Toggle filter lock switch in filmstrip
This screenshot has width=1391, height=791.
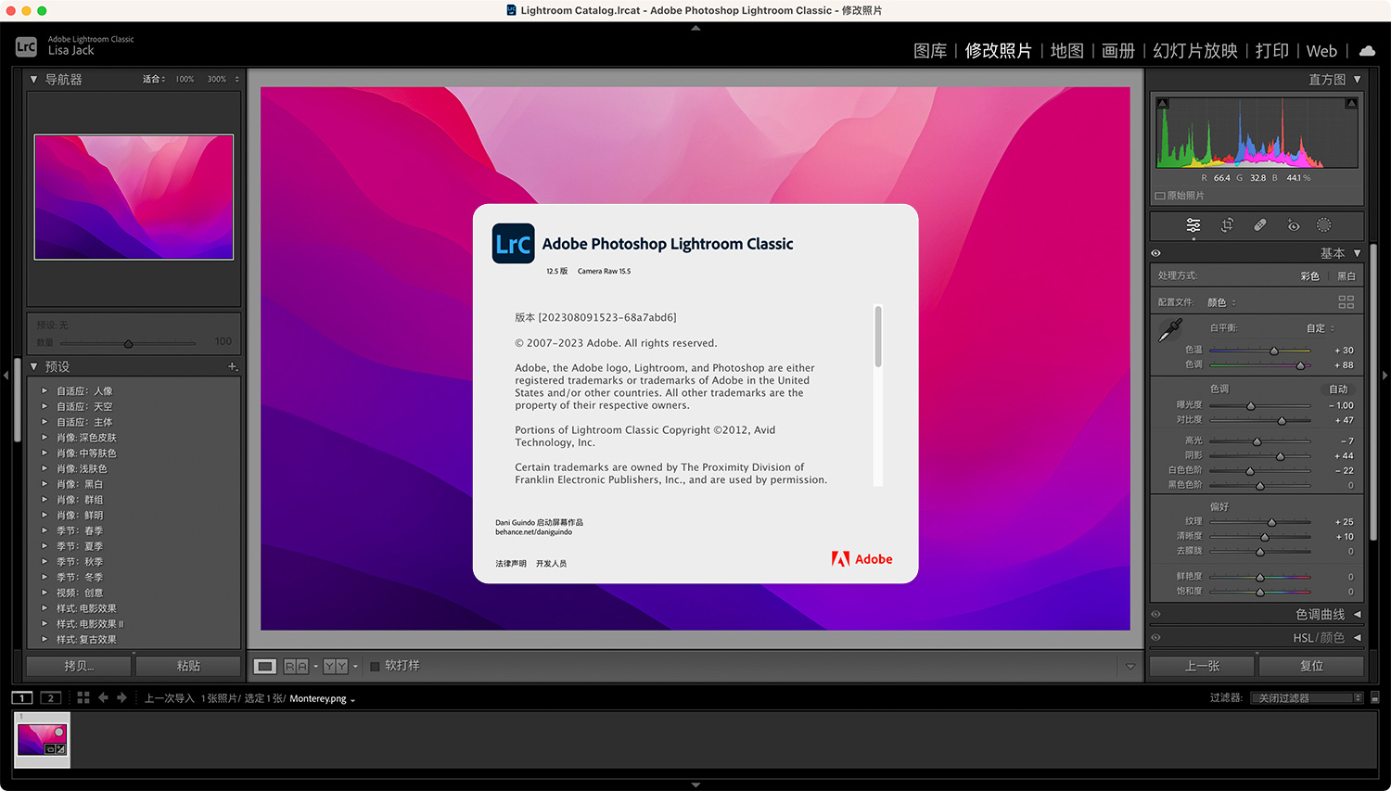click(x=1374, y=697)
